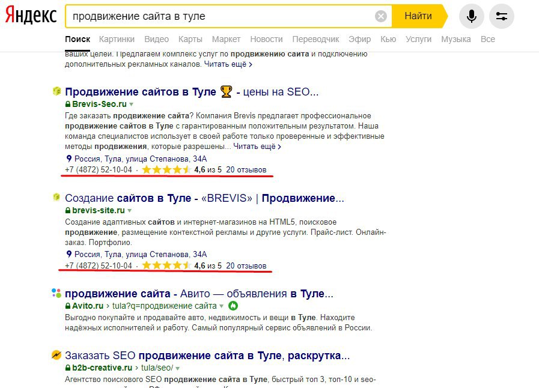539x388 pixels.
Task: Select the Поиск tab
Action: tap(78, 39)
